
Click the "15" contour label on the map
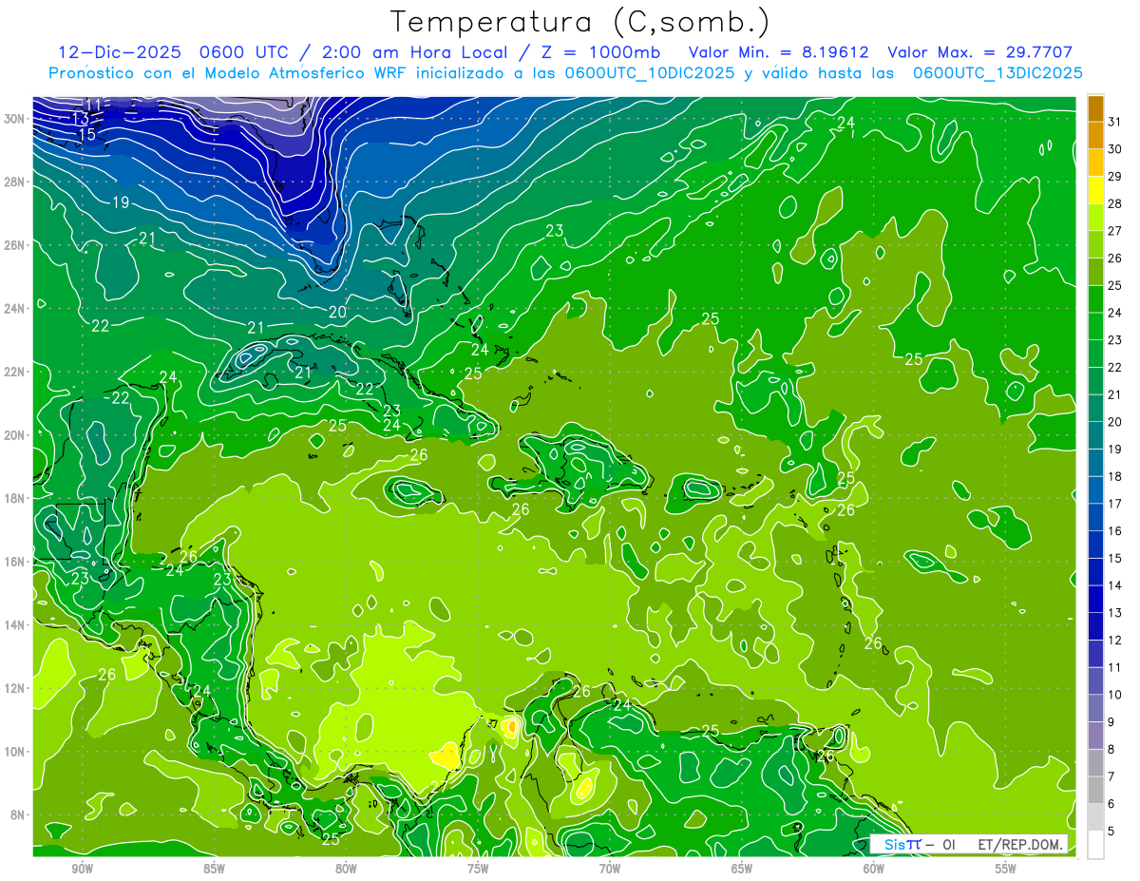coord(86,135)
